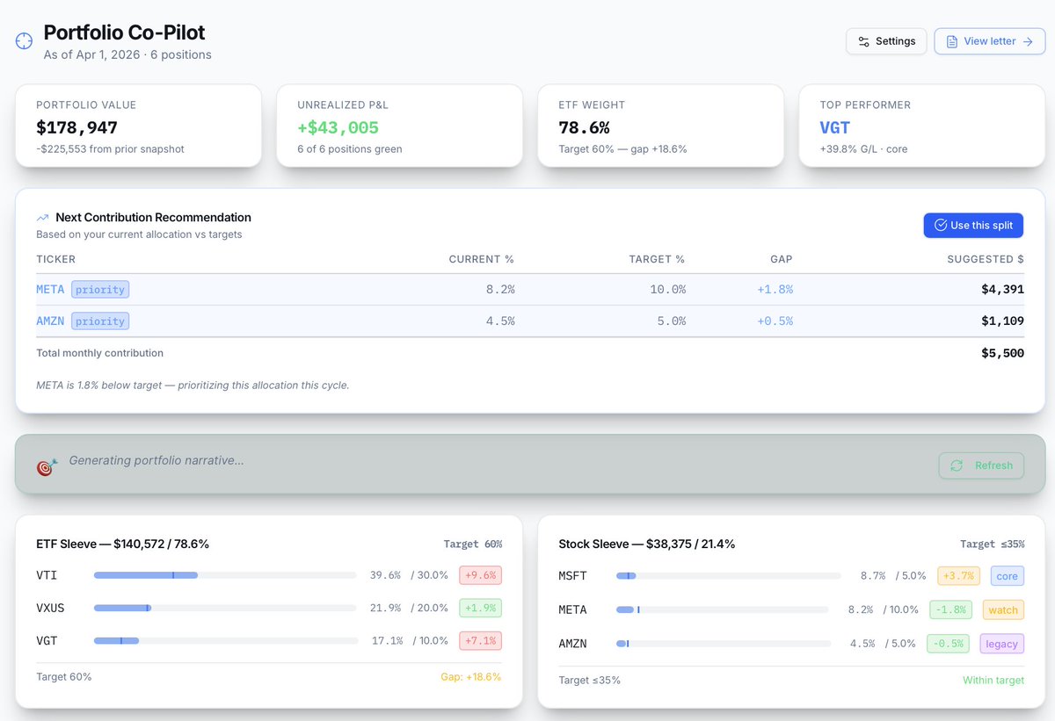Screen dimensions: 1055x721
Task: Click the AMZN allocation bar in Stock Sleeve
Action: [x=724, y=644]
